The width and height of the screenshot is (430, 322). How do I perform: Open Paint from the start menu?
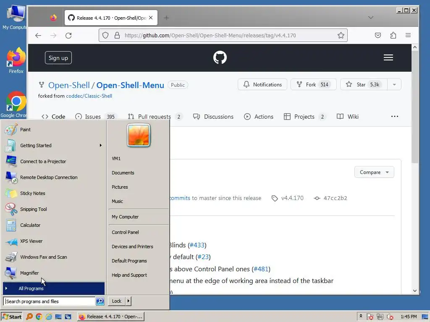point(53,130)
